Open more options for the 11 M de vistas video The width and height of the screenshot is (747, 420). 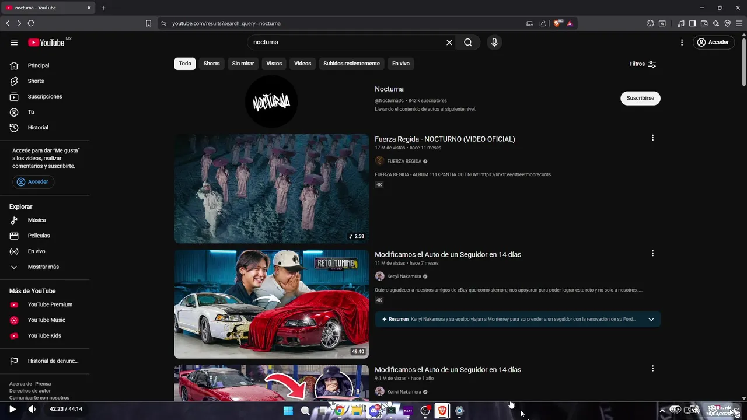click(652, 254)
